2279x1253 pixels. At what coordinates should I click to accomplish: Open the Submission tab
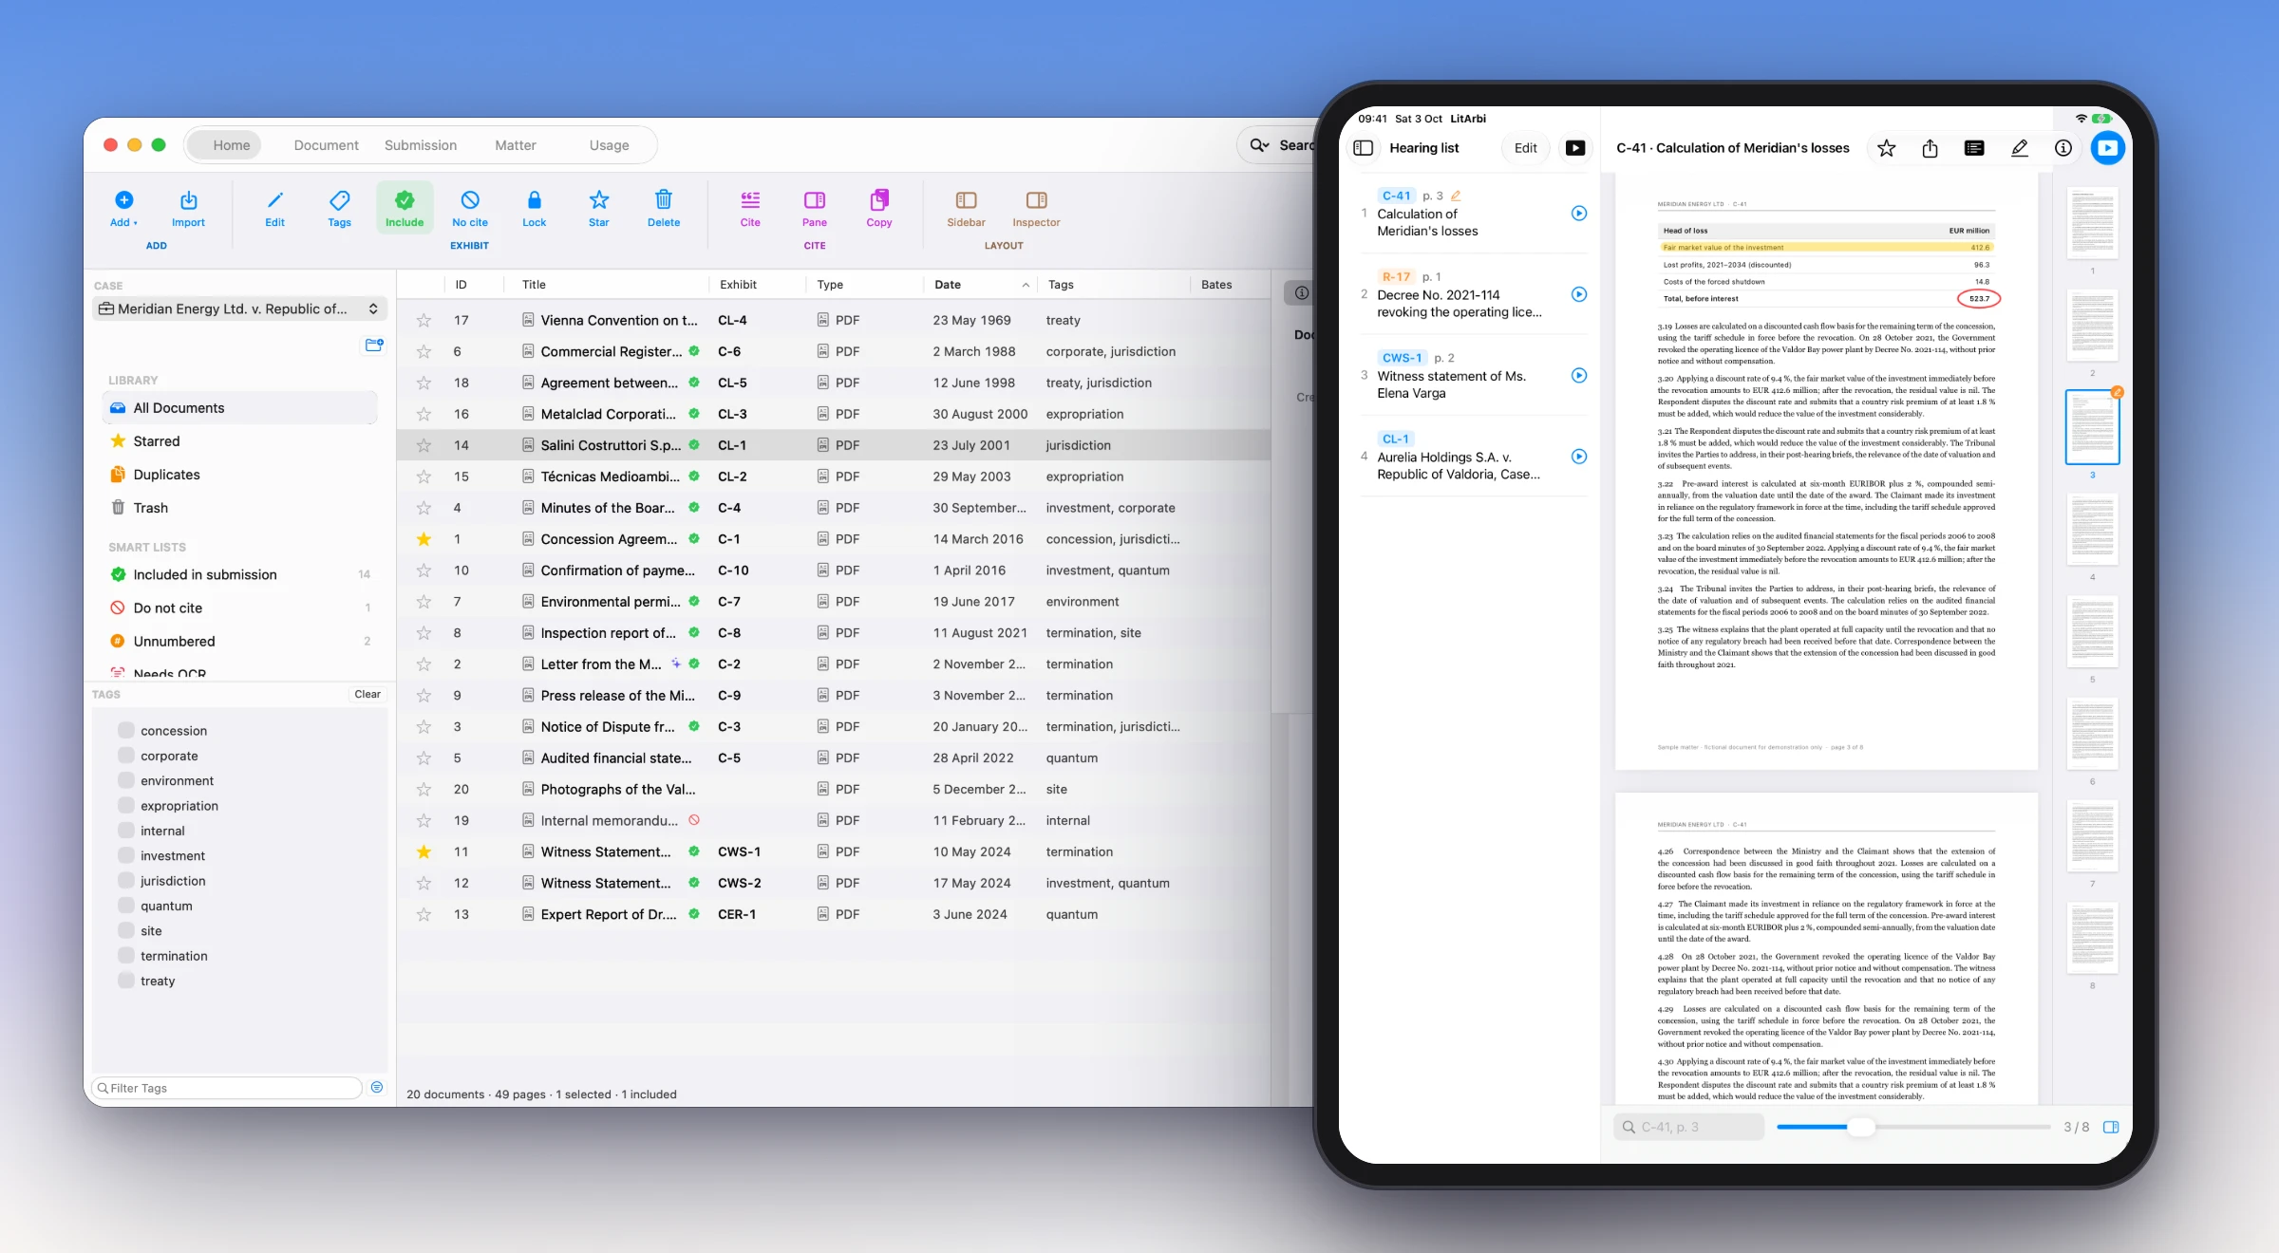[x=421, y=145]
